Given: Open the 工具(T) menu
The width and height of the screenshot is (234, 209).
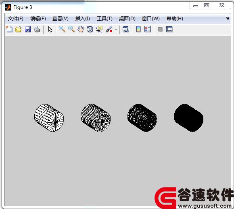Looking at the screenshot, I should point(104,19).
